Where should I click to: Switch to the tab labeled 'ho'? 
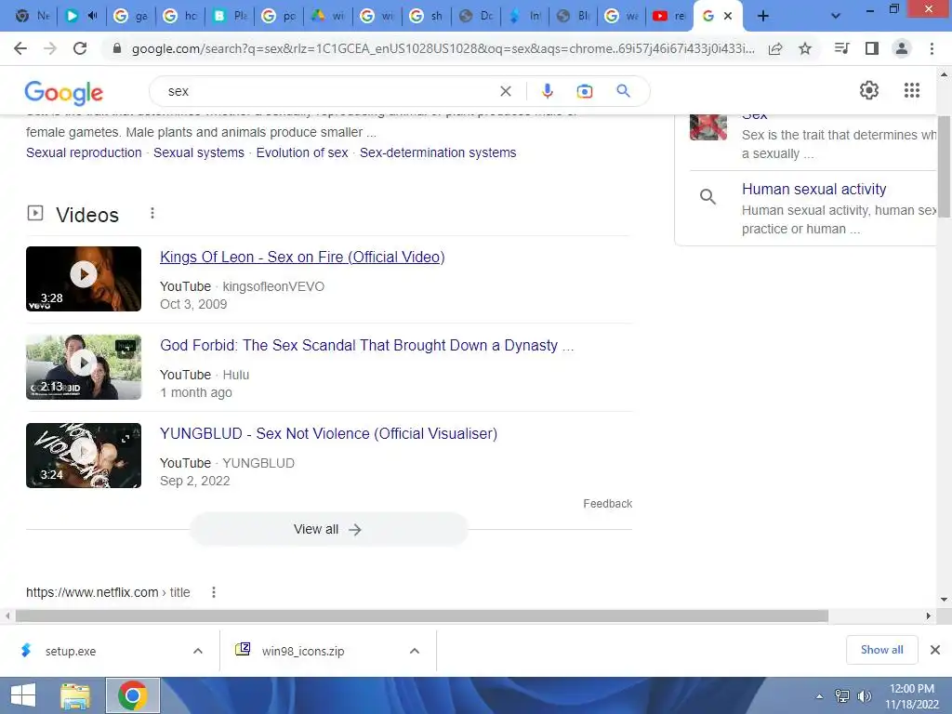tap(180, 16)
